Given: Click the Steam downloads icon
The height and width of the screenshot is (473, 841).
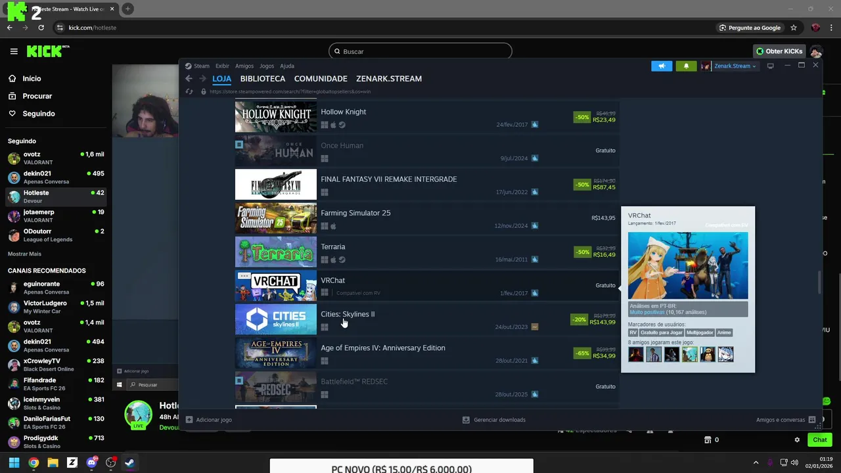Looking at the screenshot, I should 466,420.
